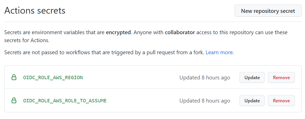Click the lock icon beside OIDC_ROLE_AWS_REGION

pyautogui.click(x=14, y=77)
